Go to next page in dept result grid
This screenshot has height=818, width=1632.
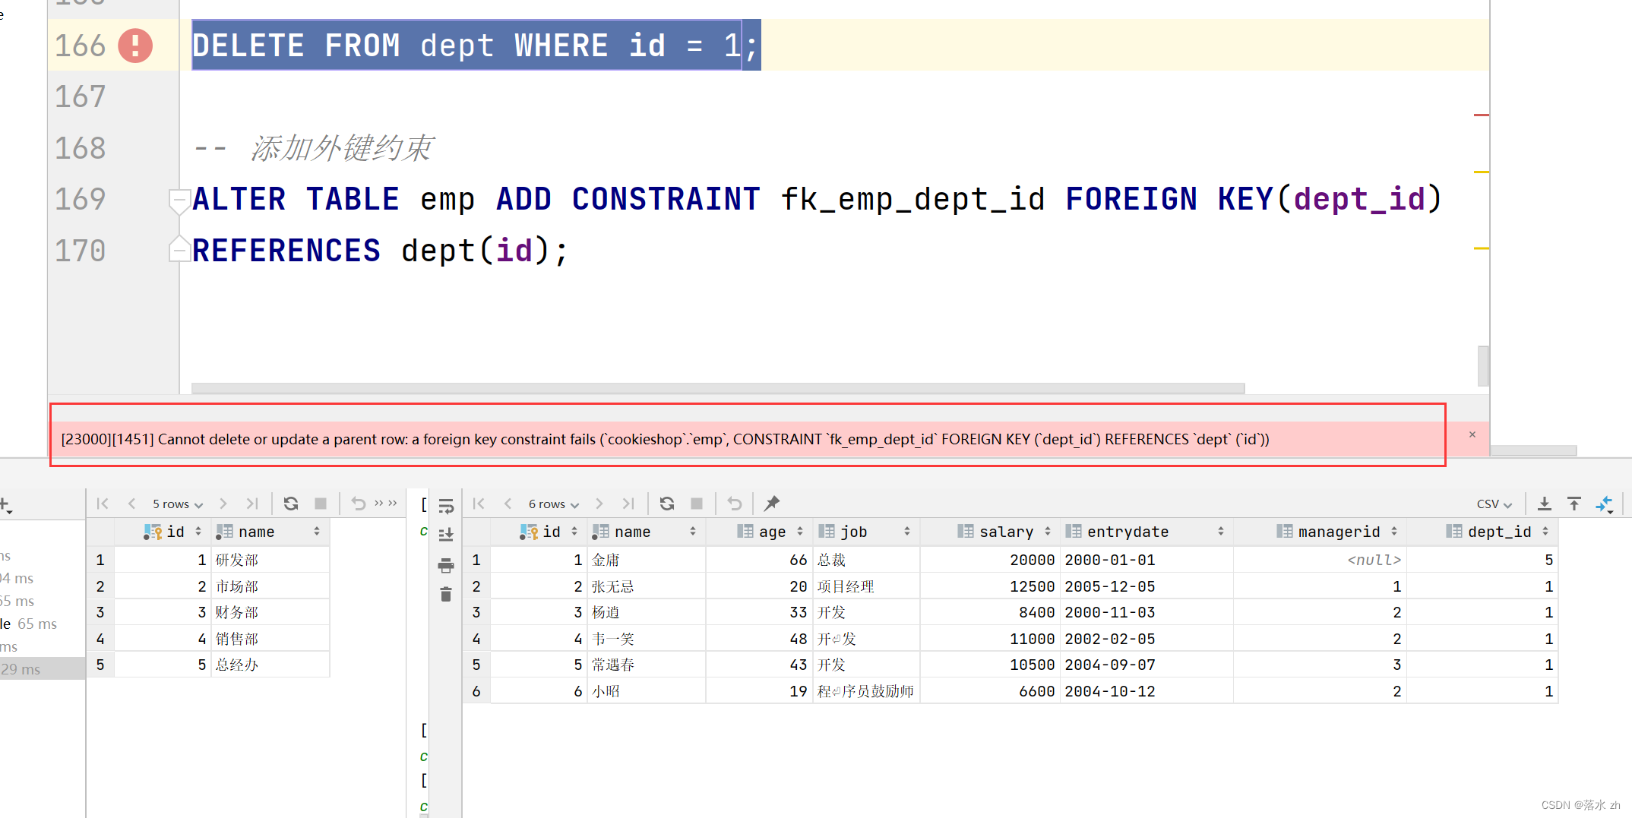(x=223, y=504)
